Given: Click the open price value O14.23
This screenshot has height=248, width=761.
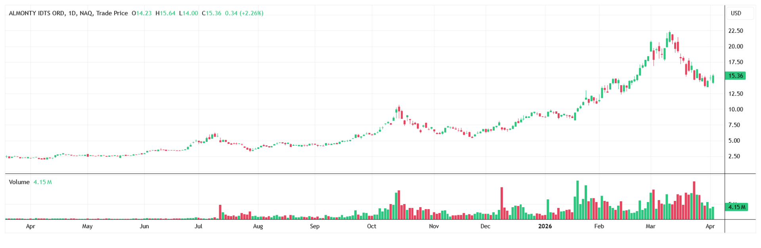Looking at the screenshot, I should click(x=141, y=13).
